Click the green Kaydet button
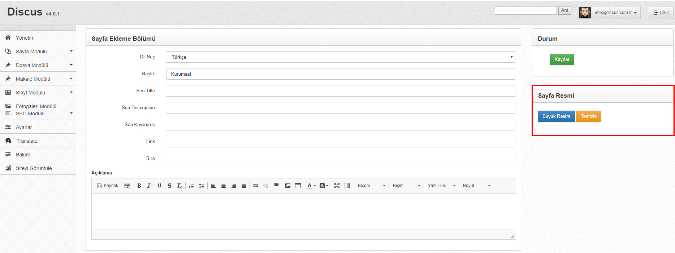This screenshot has height=253, width=675. pos(562,59)
